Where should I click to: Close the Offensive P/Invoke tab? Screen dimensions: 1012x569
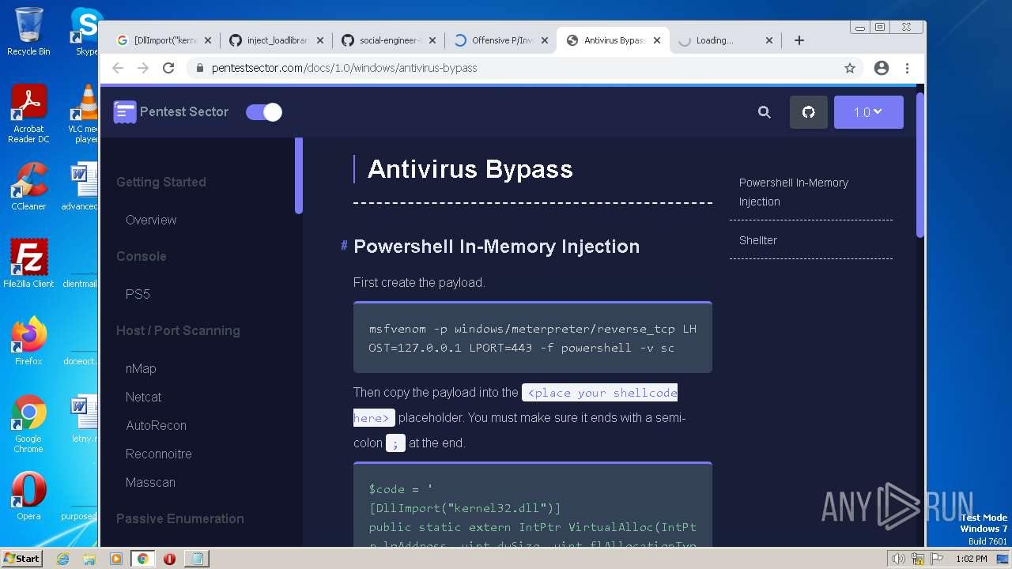pyautogui.click(x=545, y=40)
